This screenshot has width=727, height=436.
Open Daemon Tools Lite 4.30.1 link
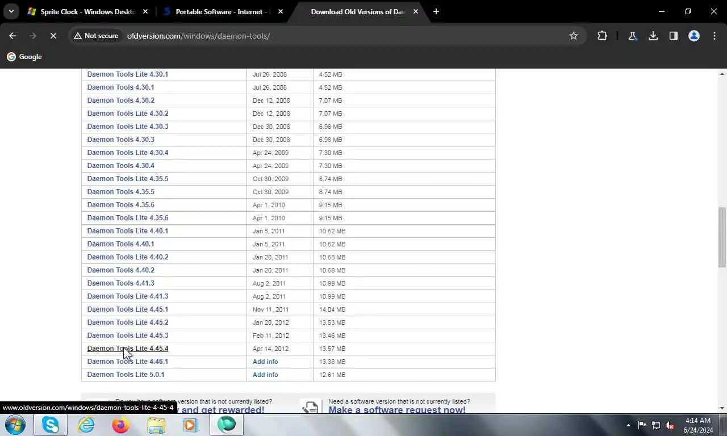click(128, 74)
